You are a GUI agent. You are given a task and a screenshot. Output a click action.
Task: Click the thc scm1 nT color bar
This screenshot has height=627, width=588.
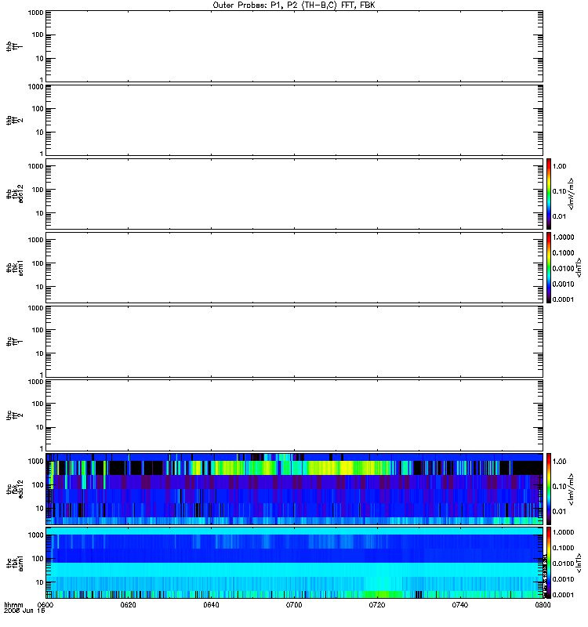(x=549, y=563)
